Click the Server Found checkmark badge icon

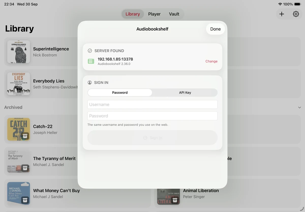pos(90,51)
